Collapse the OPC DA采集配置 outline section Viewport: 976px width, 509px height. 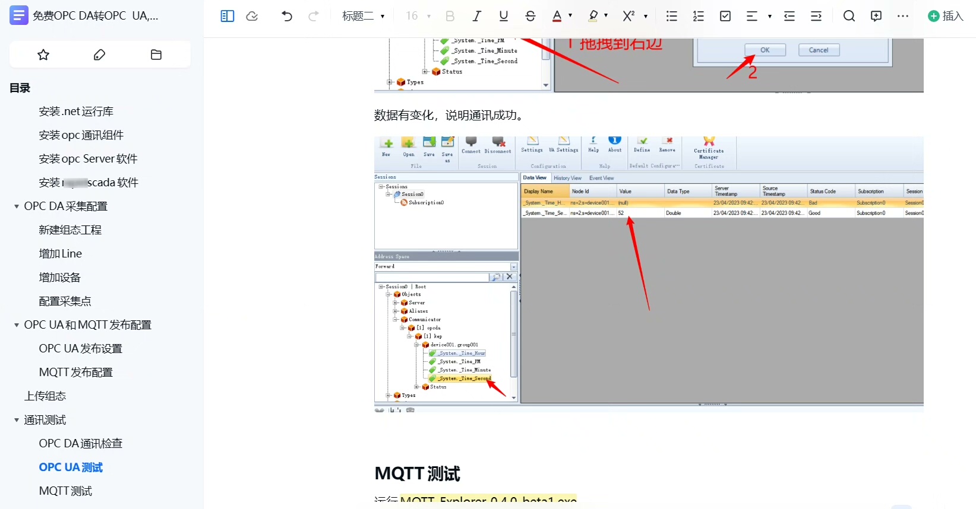click(x=17, y=206)
